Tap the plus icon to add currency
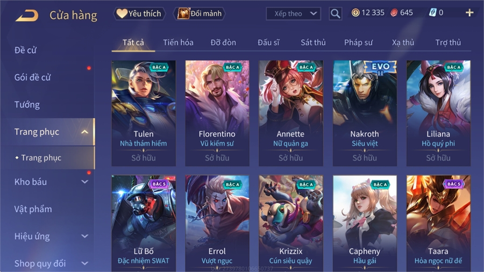The width and height of the screenshot is (484, 272). tap(469, 13)
